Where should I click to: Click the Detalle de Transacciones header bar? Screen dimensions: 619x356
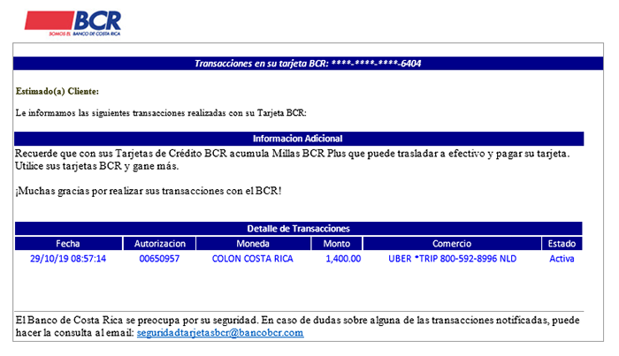click(299, 229)
